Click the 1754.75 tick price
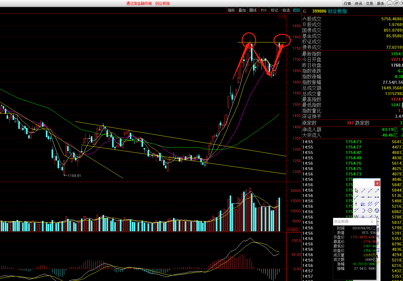403x281 pixels. [354, 169]
